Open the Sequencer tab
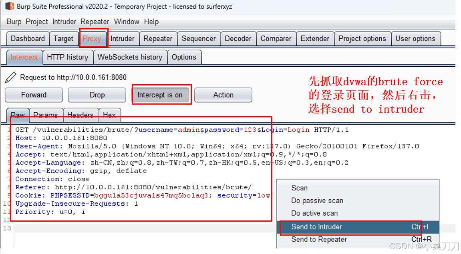The width and height of the screenshot is (461, 254). click(x=198, y=39)
